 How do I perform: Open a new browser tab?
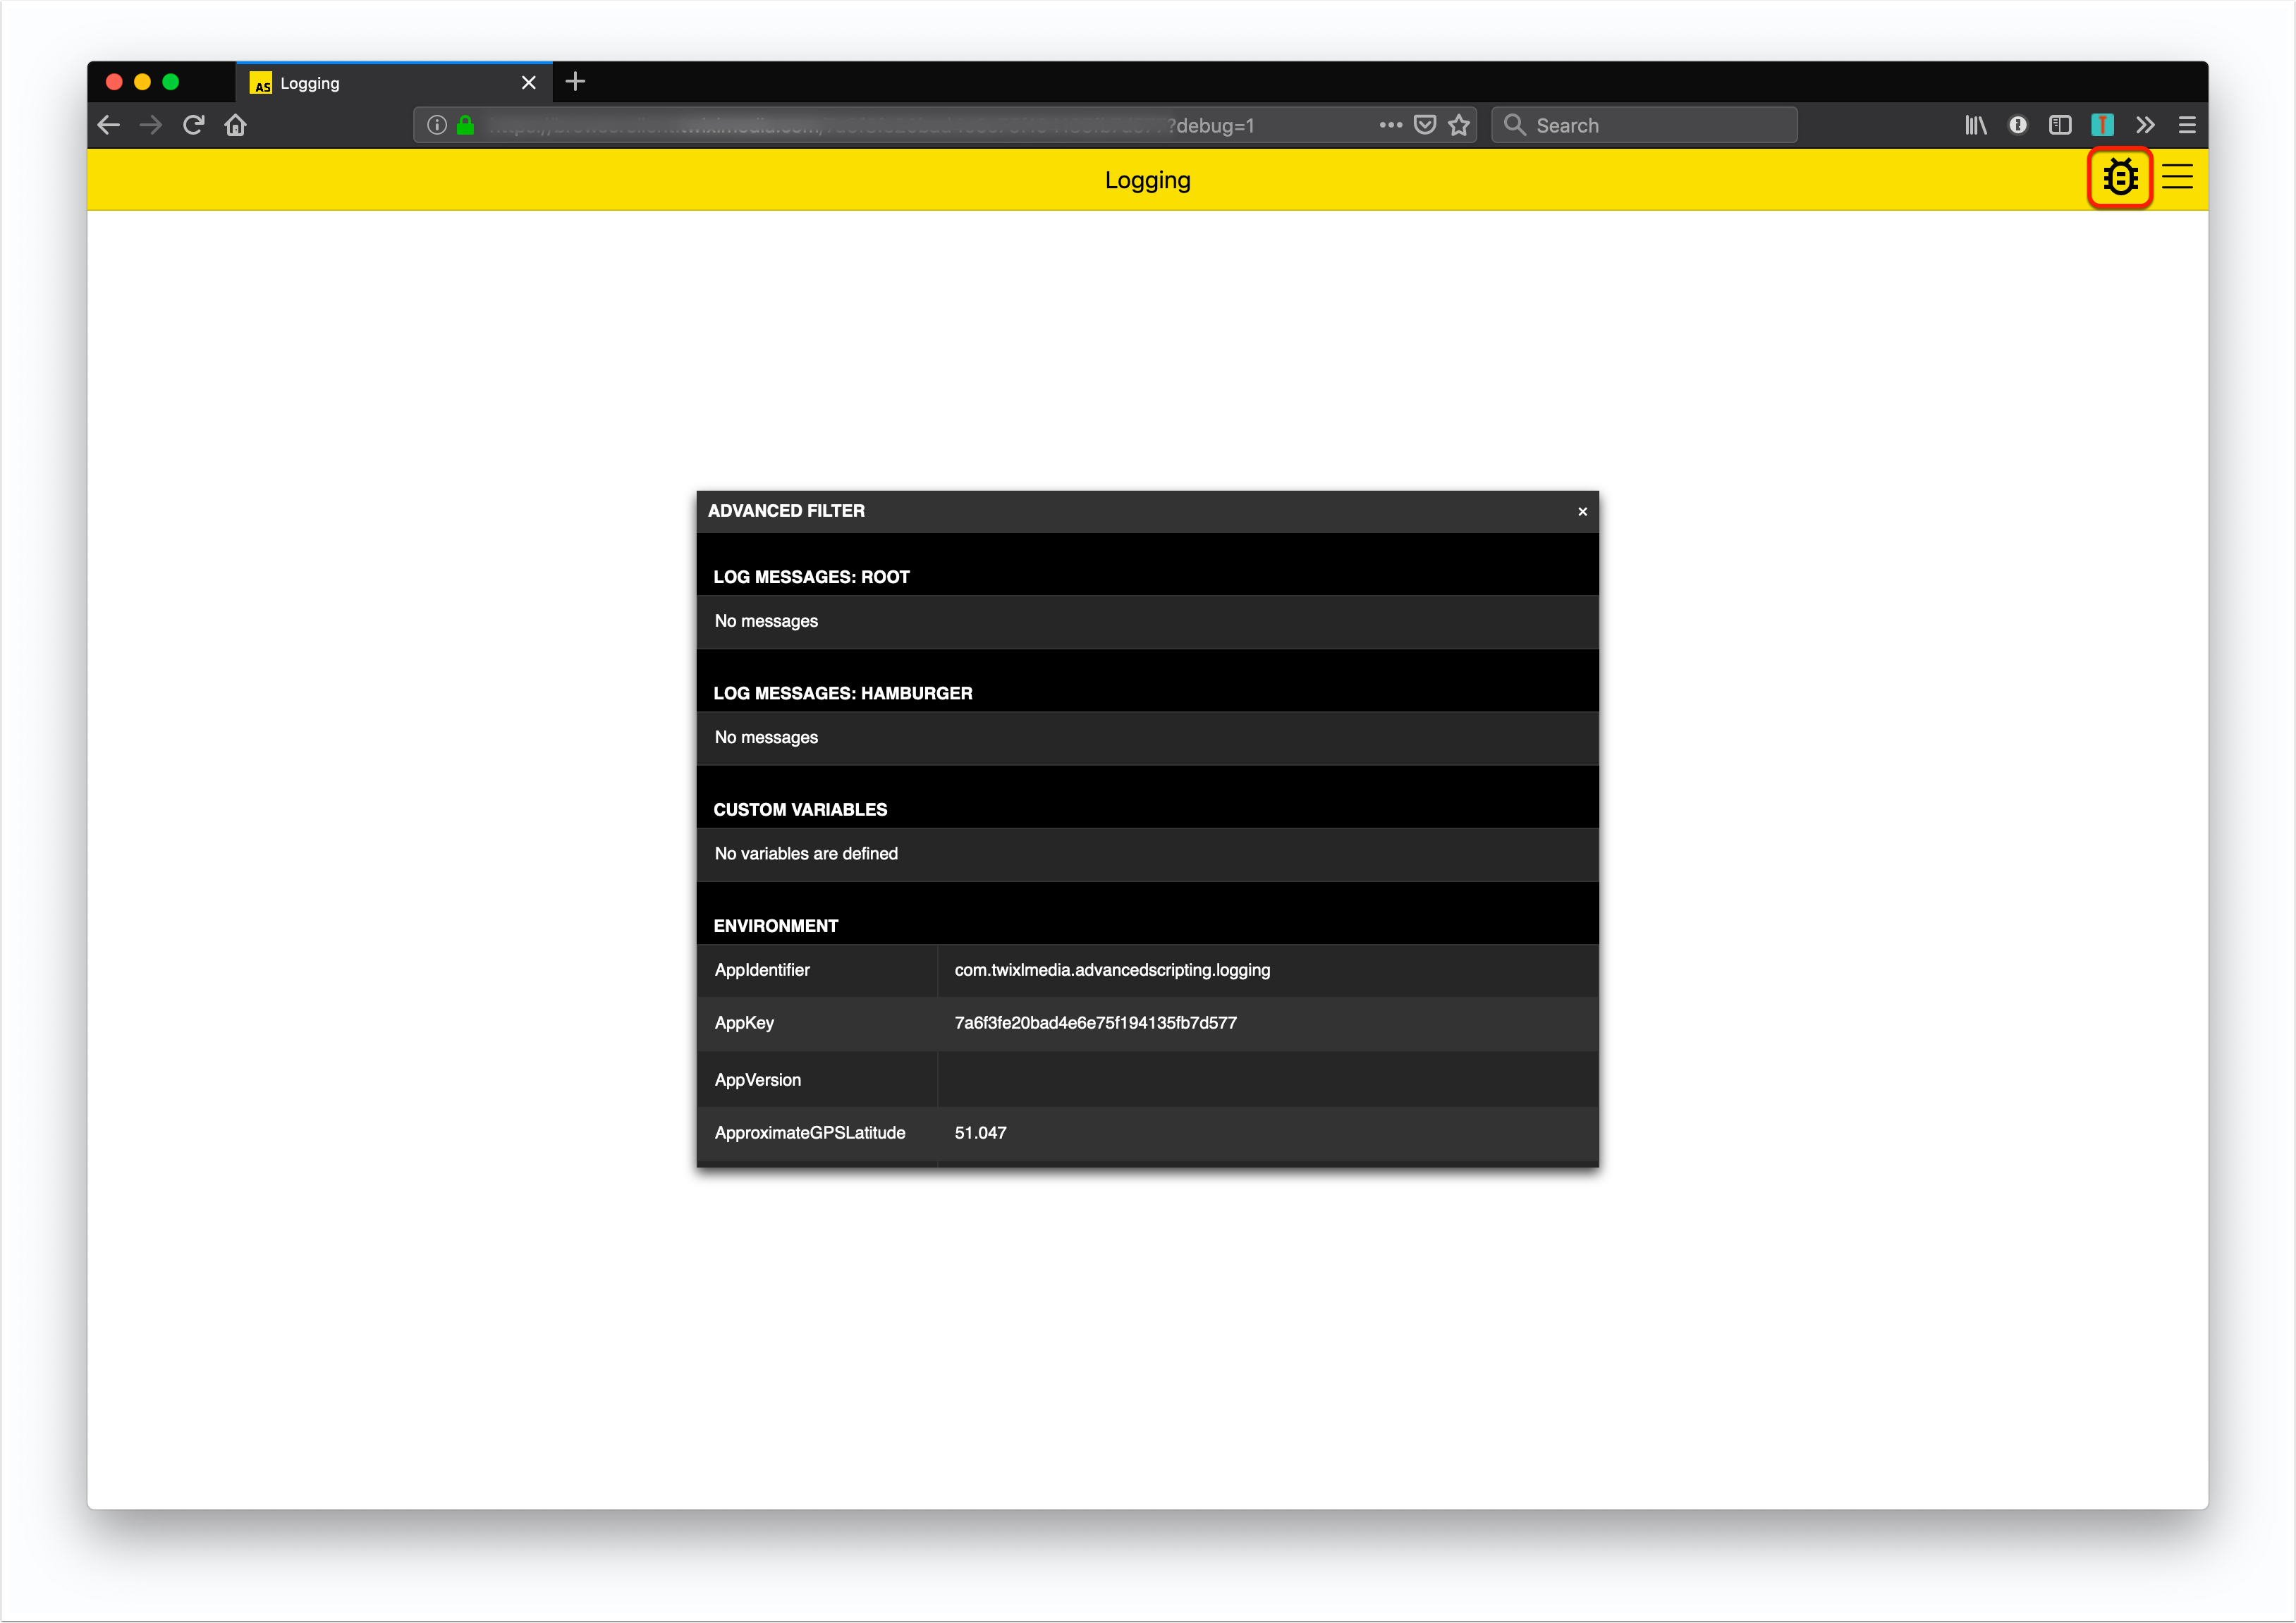pos(575,82)
